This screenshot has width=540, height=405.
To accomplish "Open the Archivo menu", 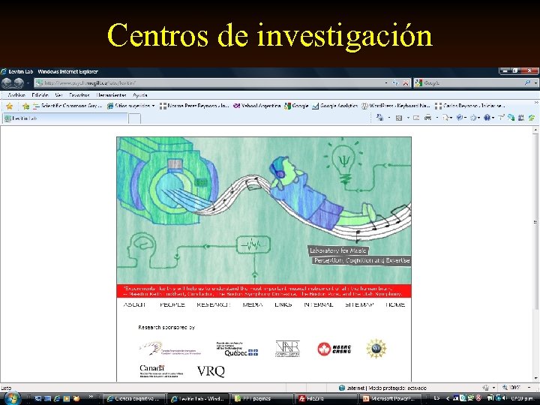I will pos(16,95).
